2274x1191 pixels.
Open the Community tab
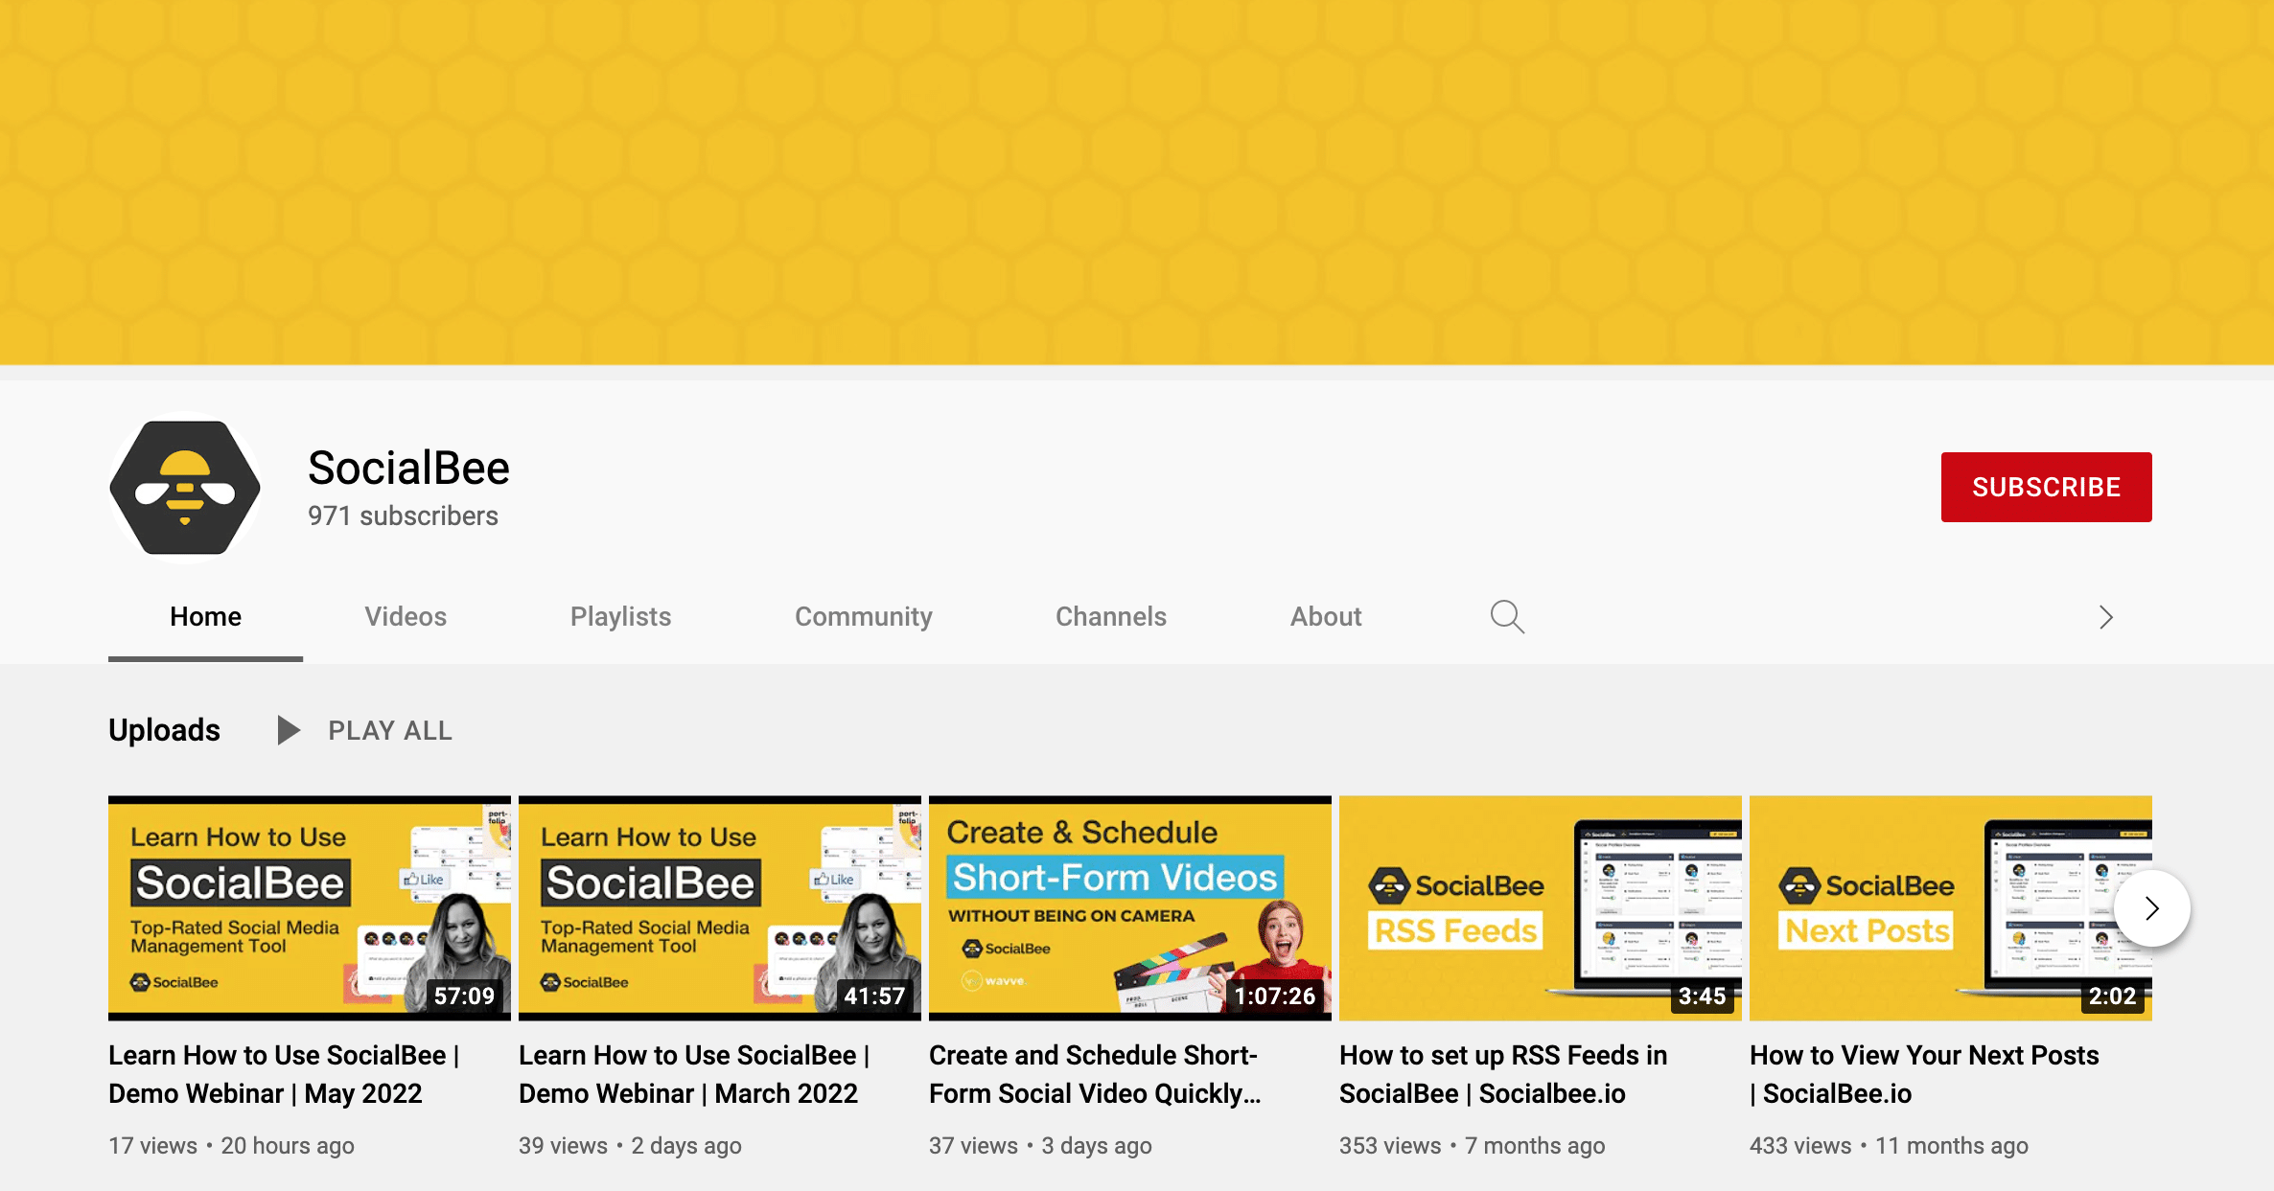(863, 617)
